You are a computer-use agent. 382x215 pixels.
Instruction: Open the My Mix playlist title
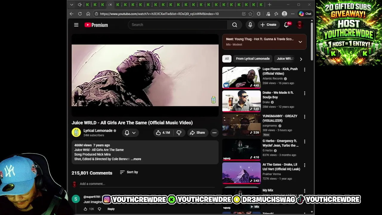268,190
